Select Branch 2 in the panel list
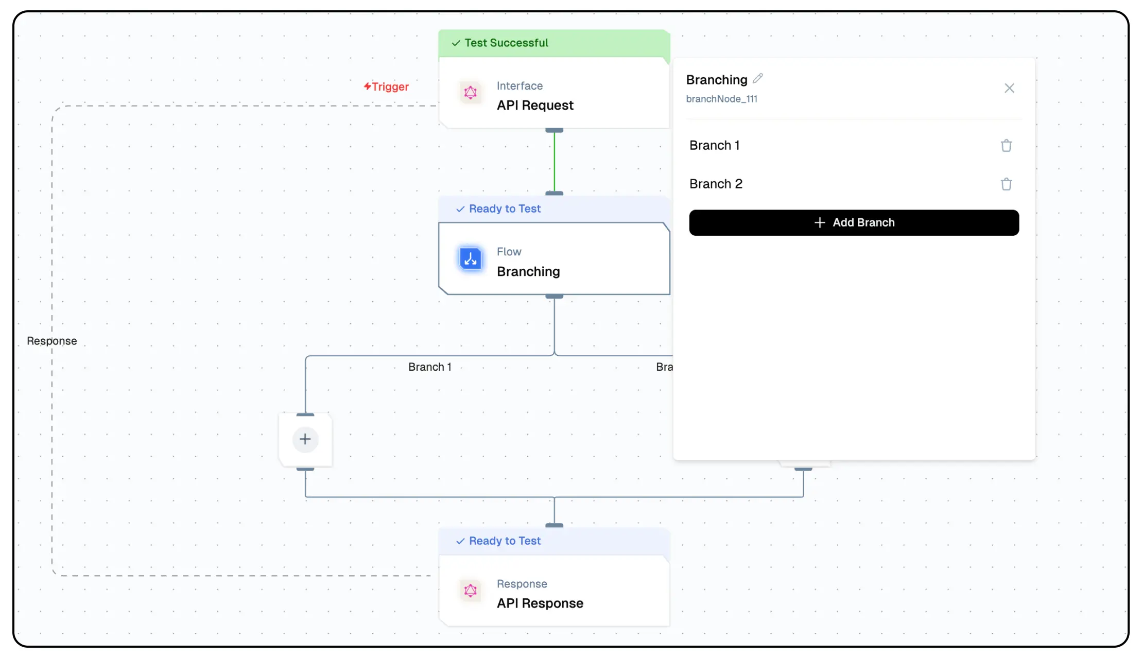The width and height of the screenshot is (1142, 658). point(716,184)
